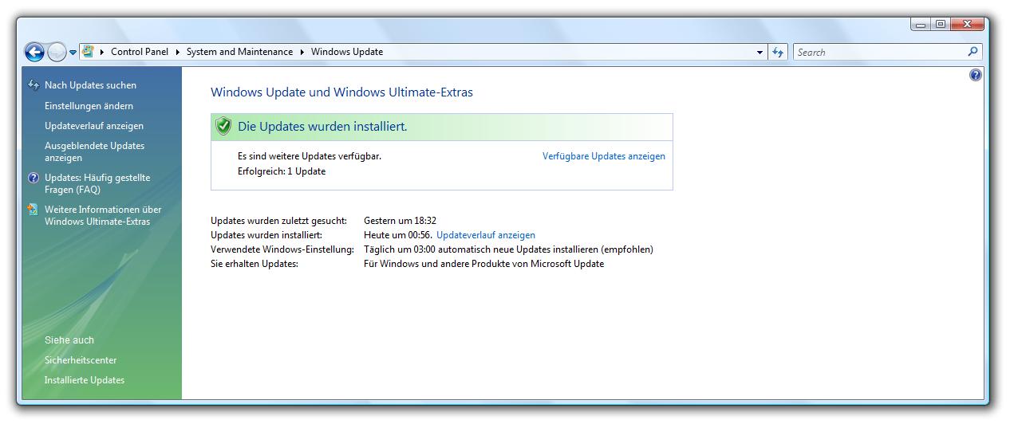Open 'Installierte Updates' under Siehe auch
Viewport: 1018px width, 424px height.
[x=85, y=380]
